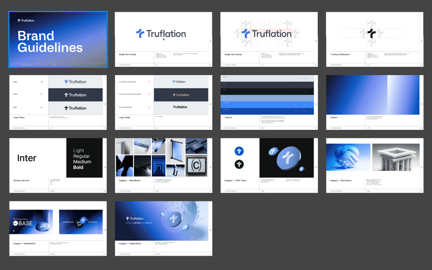
Task: Open the plain Truflation Single-line Lockup slide
Action: (x=163, y=40)
